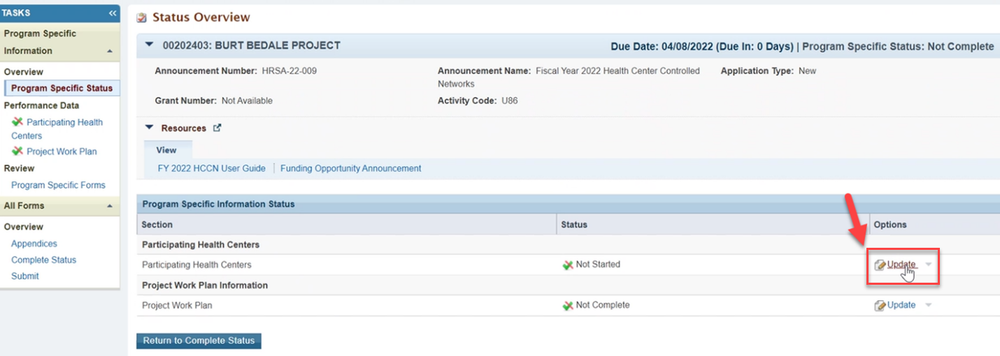Open Complete Status in sidebar
The height and width of the screenshot is (356, 1000).
tap(43, 260)
